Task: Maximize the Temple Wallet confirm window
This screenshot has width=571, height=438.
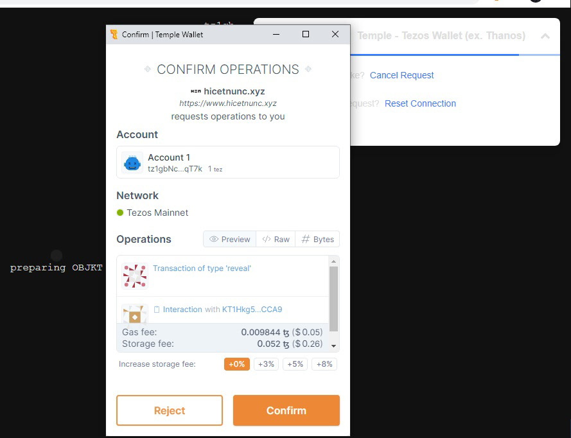Action: click(x=306, y=35)
